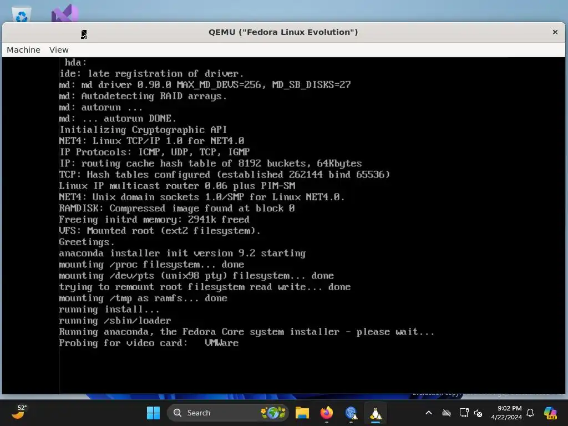The height and width of the screenshot is (426, 568).
Task: Click the "TCP: Hash tables configured" line
Action: [x=225, y=175]
